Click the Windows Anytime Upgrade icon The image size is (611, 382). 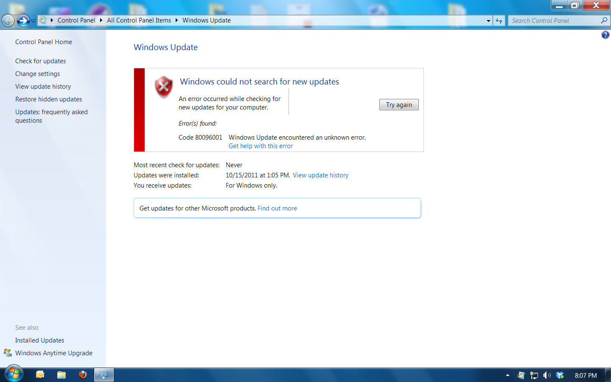(8, 353)
